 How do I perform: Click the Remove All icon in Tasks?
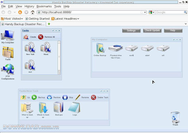pos(41,37)
